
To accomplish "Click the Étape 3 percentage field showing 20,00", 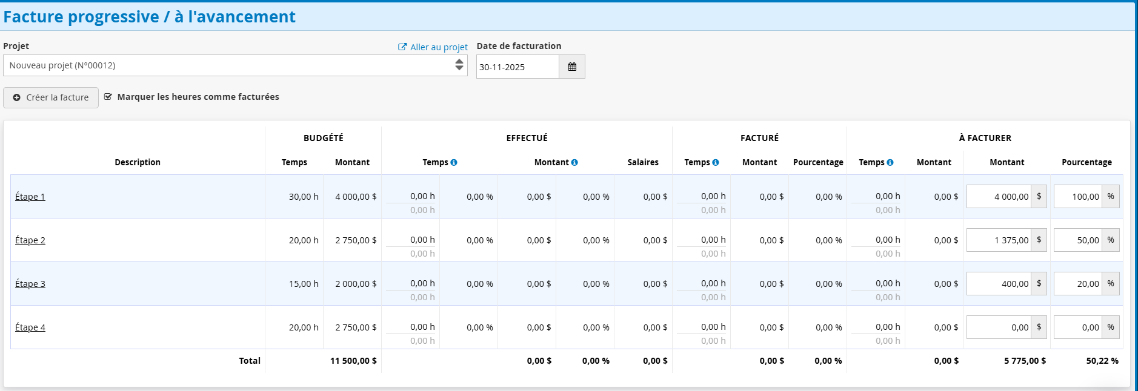I will tap(1077, 284).
